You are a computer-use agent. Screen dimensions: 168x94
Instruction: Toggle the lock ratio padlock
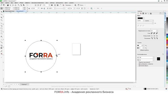[x=29, y=8]
